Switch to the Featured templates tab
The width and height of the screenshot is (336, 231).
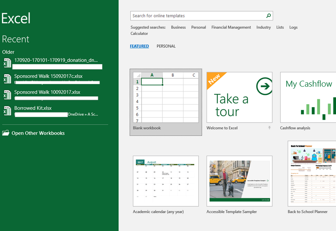click(x=139, y=46)
